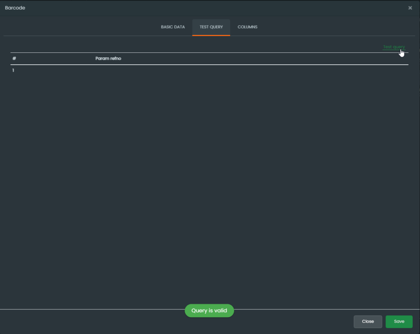Switch to the Basic Data tab
The image size is (420, 334).
tap(173, 27)
